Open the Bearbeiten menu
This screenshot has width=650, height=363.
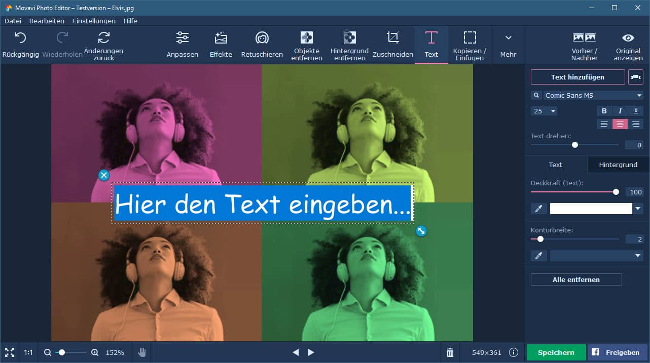click(x=47, y=21)
